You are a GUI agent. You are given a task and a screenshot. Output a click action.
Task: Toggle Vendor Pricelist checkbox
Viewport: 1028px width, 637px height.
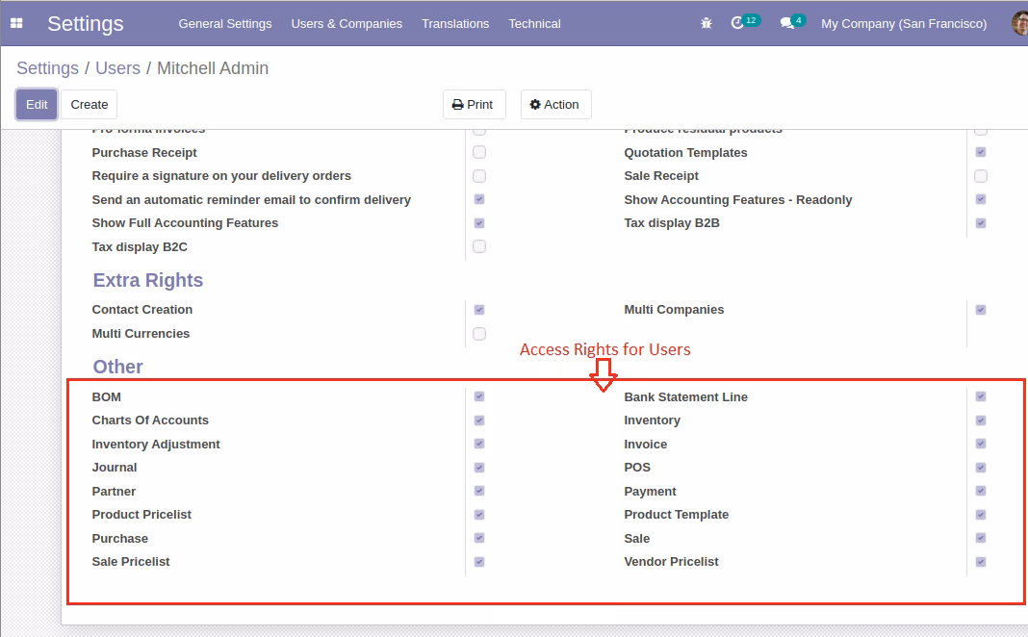tap(981, 562)
